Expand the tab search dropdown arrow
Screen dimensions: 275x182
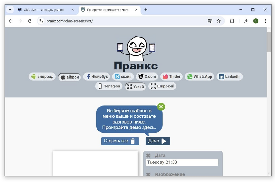(10, 10)
